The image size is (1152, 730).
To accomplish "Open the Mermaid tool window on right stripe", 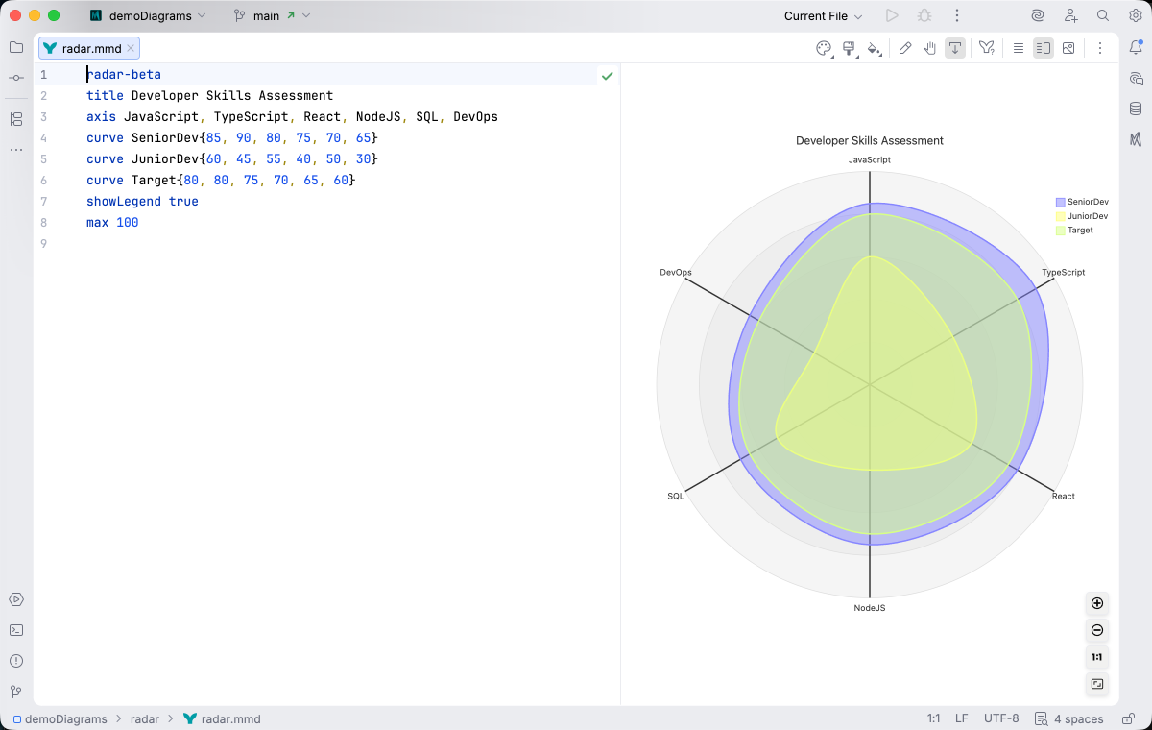I will pos(1136,139).
